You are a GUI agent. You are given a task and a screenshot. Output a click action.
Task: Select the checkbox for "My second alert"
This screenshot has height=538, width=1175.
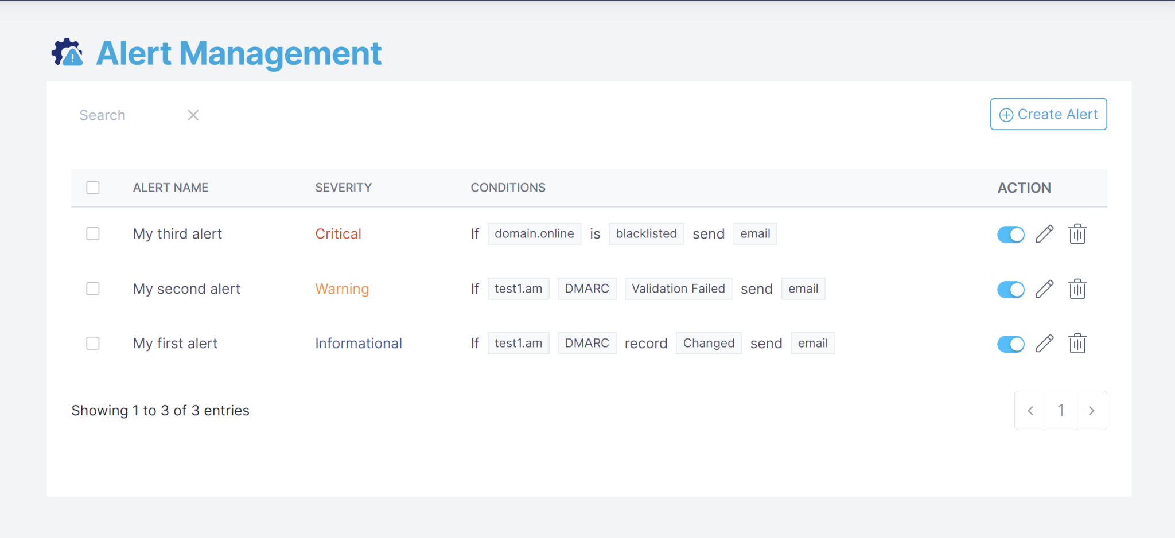point(93,289)
